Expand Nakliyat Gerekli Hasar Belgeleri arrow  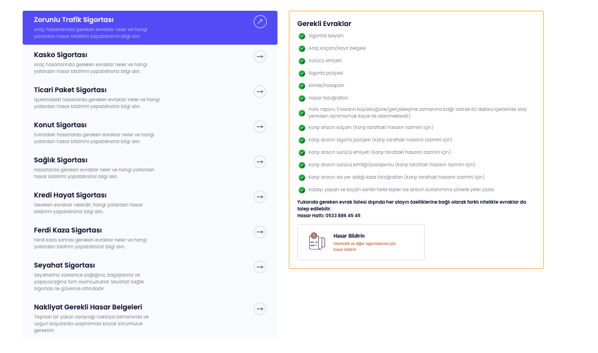pyautogui.click(x=260, y=309)
